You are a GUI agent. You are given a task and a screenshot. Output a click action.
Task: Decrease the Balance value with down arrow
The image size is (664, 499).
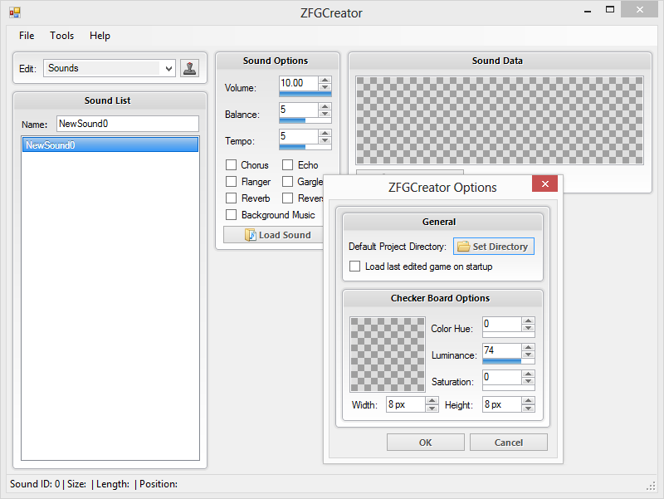pyautogui.click(x=325, y=114)
